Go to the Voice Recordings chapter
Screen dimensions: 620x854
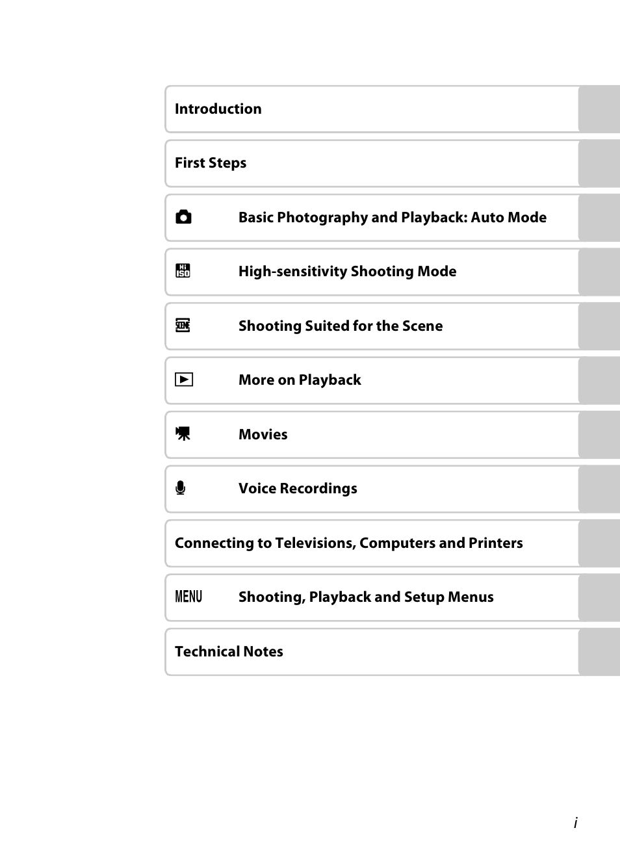coord(298,489)
